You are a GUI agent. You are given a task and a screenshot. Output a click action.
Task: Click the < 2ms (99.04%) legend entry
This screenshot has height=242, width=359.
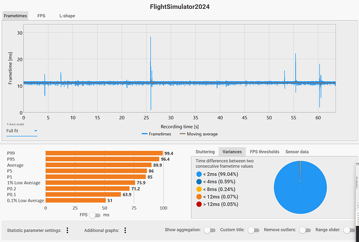pyautogui.click(x=217, y=174)
